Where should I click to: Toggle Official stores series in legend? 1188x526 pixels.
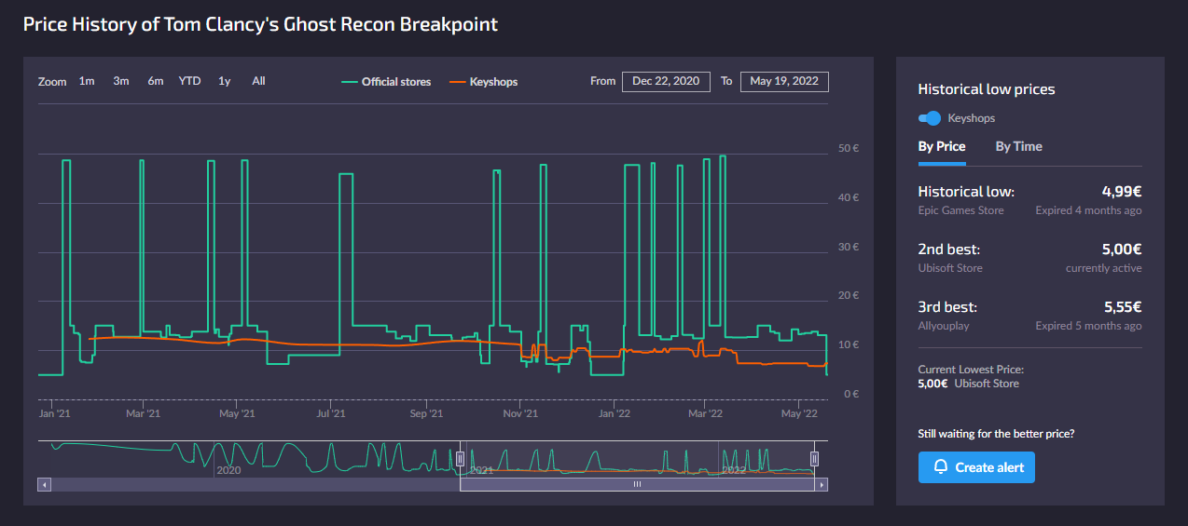[386, 82]
